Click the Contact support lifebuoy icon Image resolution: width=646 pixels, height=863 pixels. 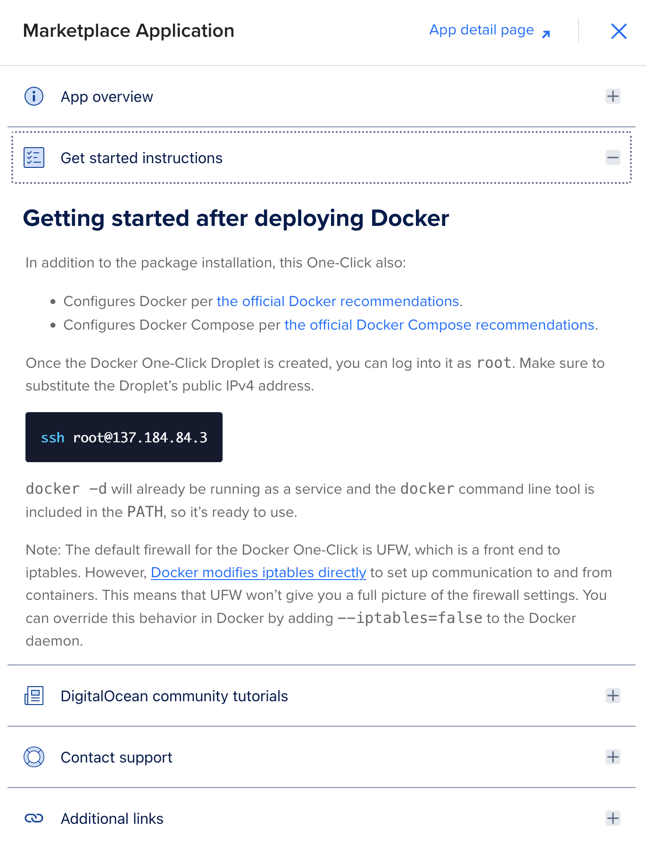[x=33, y=757]
